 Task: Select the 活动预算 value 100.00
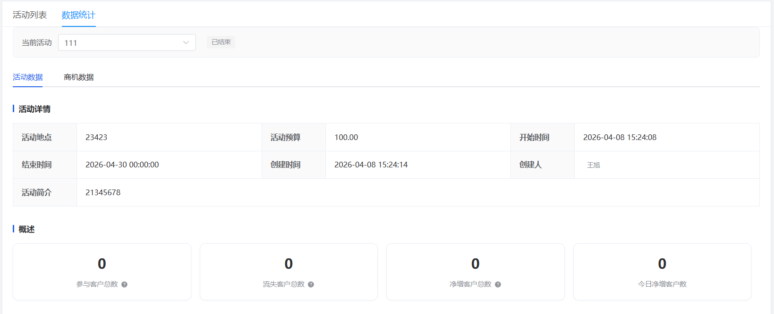(346, 137)
